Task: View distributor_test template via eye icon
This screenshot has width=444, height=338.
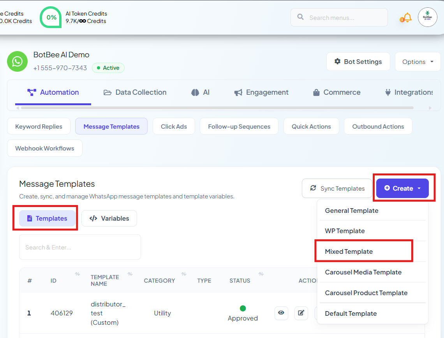Action: tap(281, 313)
